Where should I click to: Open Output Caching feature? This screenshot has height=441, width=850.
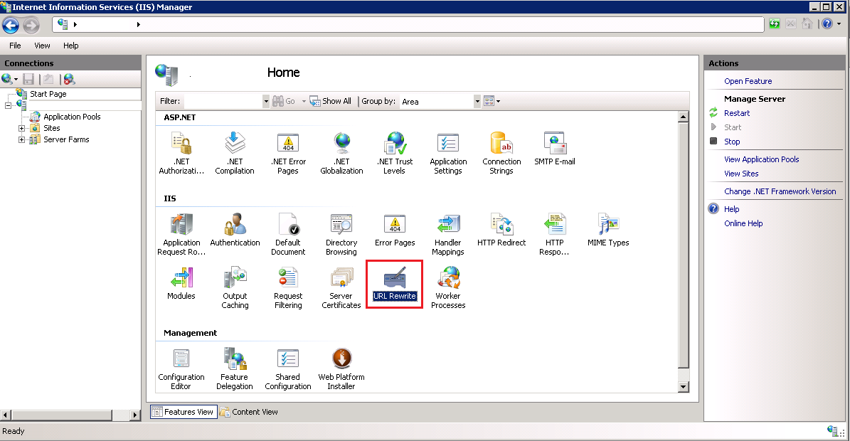coord(235,287)
